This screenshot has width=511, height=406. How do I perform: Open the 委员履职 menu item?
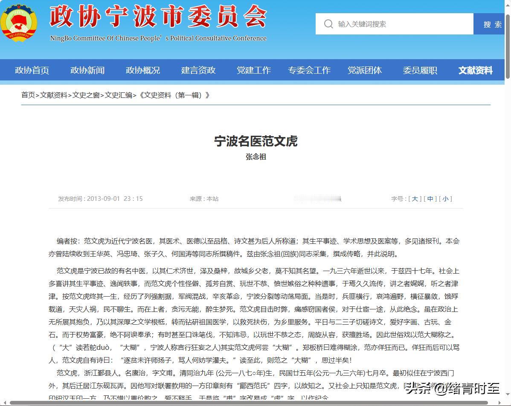point(420,70)
